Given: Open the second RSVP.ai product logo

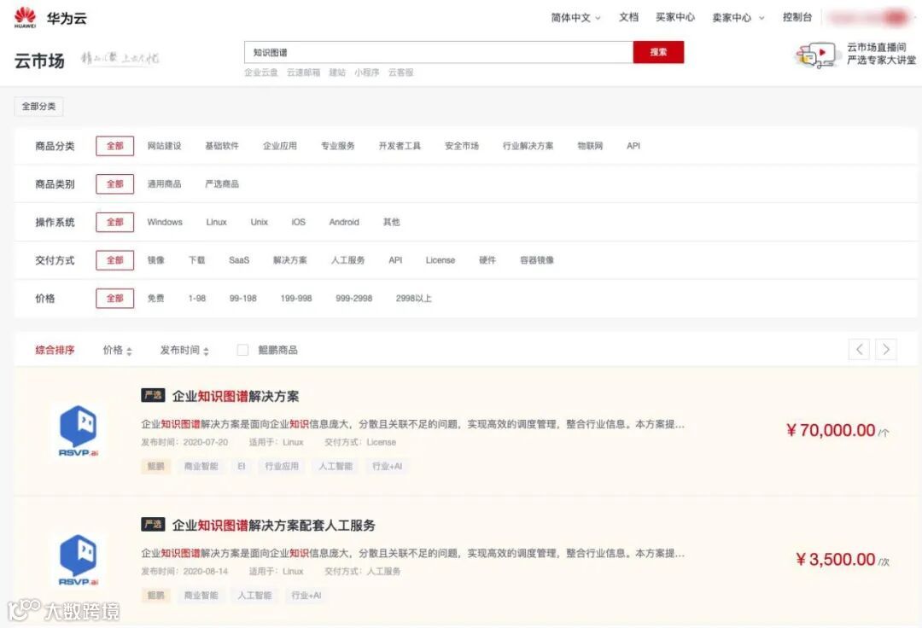Looking at the screenshot, I should pyautogui.click(x=79, y=560).
